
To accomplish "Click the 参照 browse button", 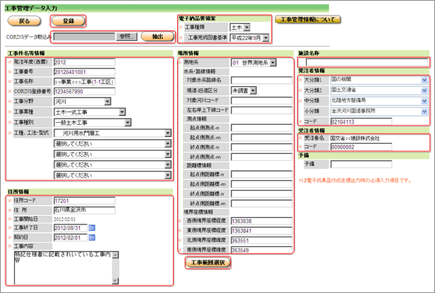I will pos(126,37).
